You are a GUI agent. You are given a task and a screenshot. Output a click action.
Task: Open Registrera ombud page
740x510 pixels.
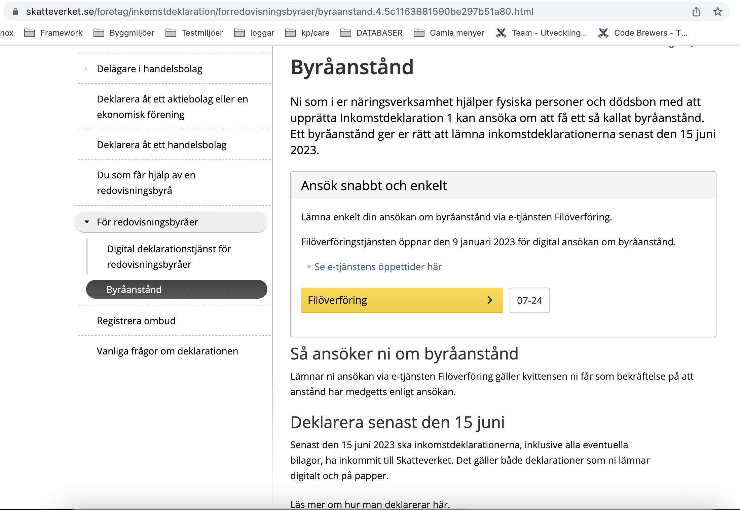[136, 321]
